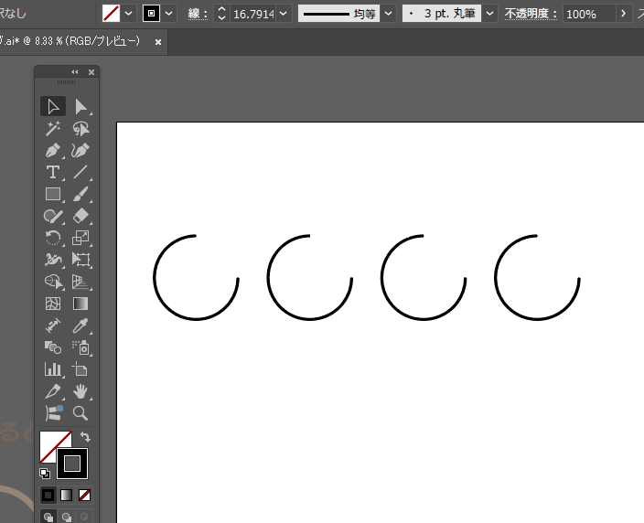Image resolution: width=644 pixels, height=523 pixels.
Task: Open the 不透明度 opacity panel link
Action: tap(531, 14)
